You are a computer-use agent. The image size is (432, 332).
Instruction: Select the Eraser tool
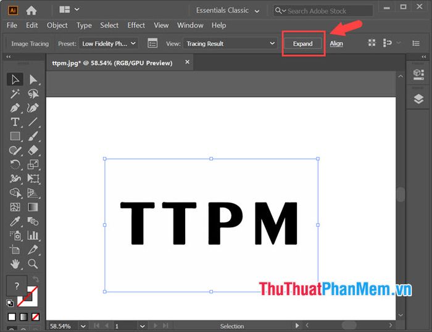pyautogui.click(x=33, y=150)
